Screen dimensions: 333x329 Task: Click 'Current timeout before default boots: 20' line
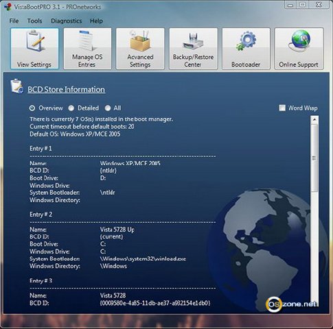pos(82,127)
